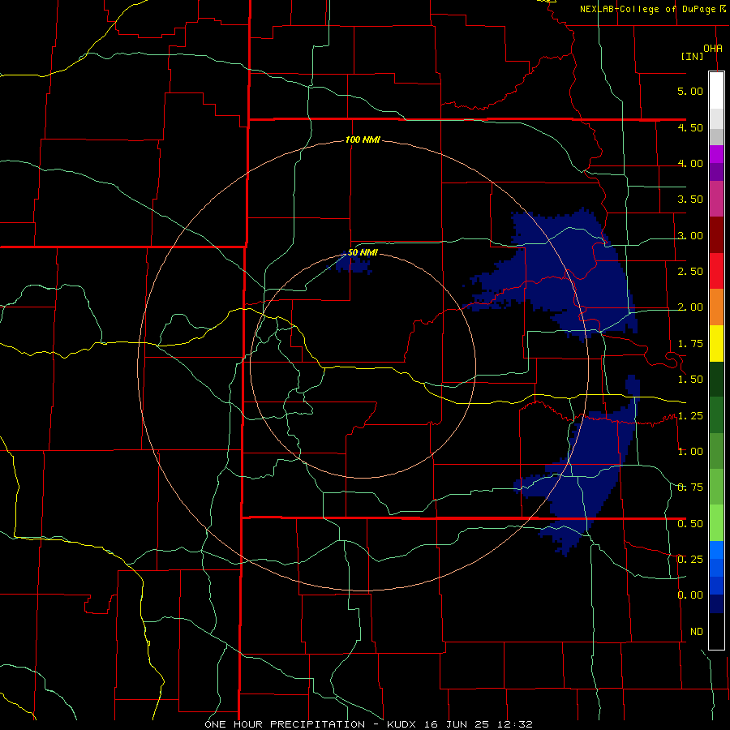Click the 2.00 legend value
This screenshot has height=730, width=730.
[x=690, y=307]
